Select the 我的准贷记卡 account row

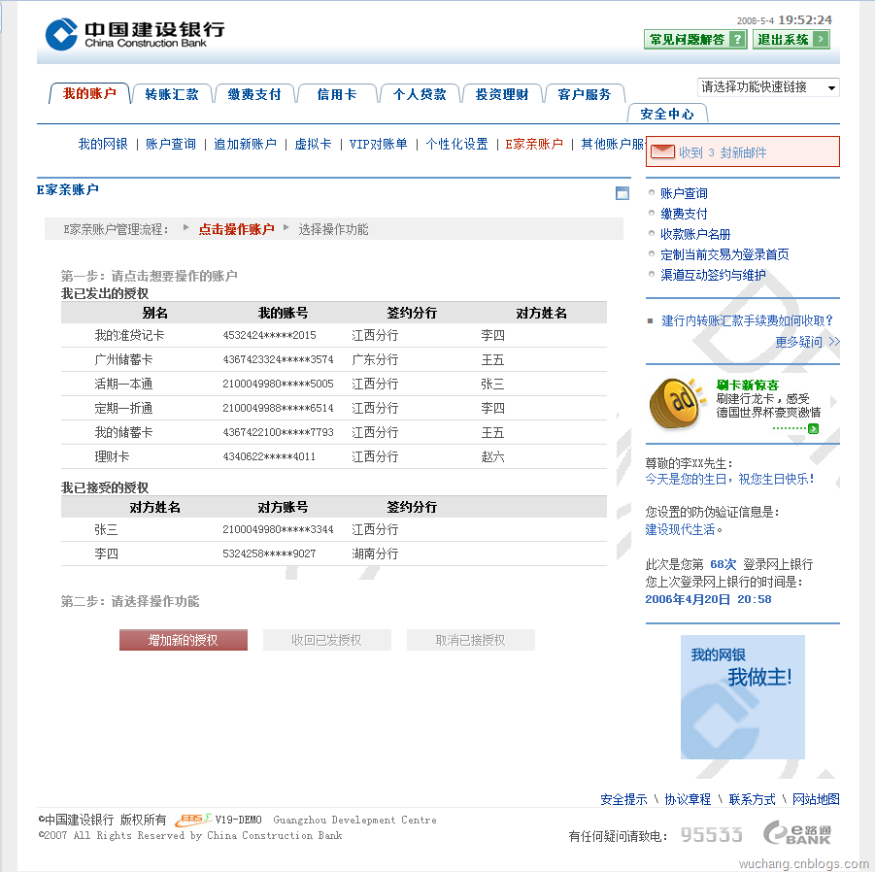(x=334, y=335)
